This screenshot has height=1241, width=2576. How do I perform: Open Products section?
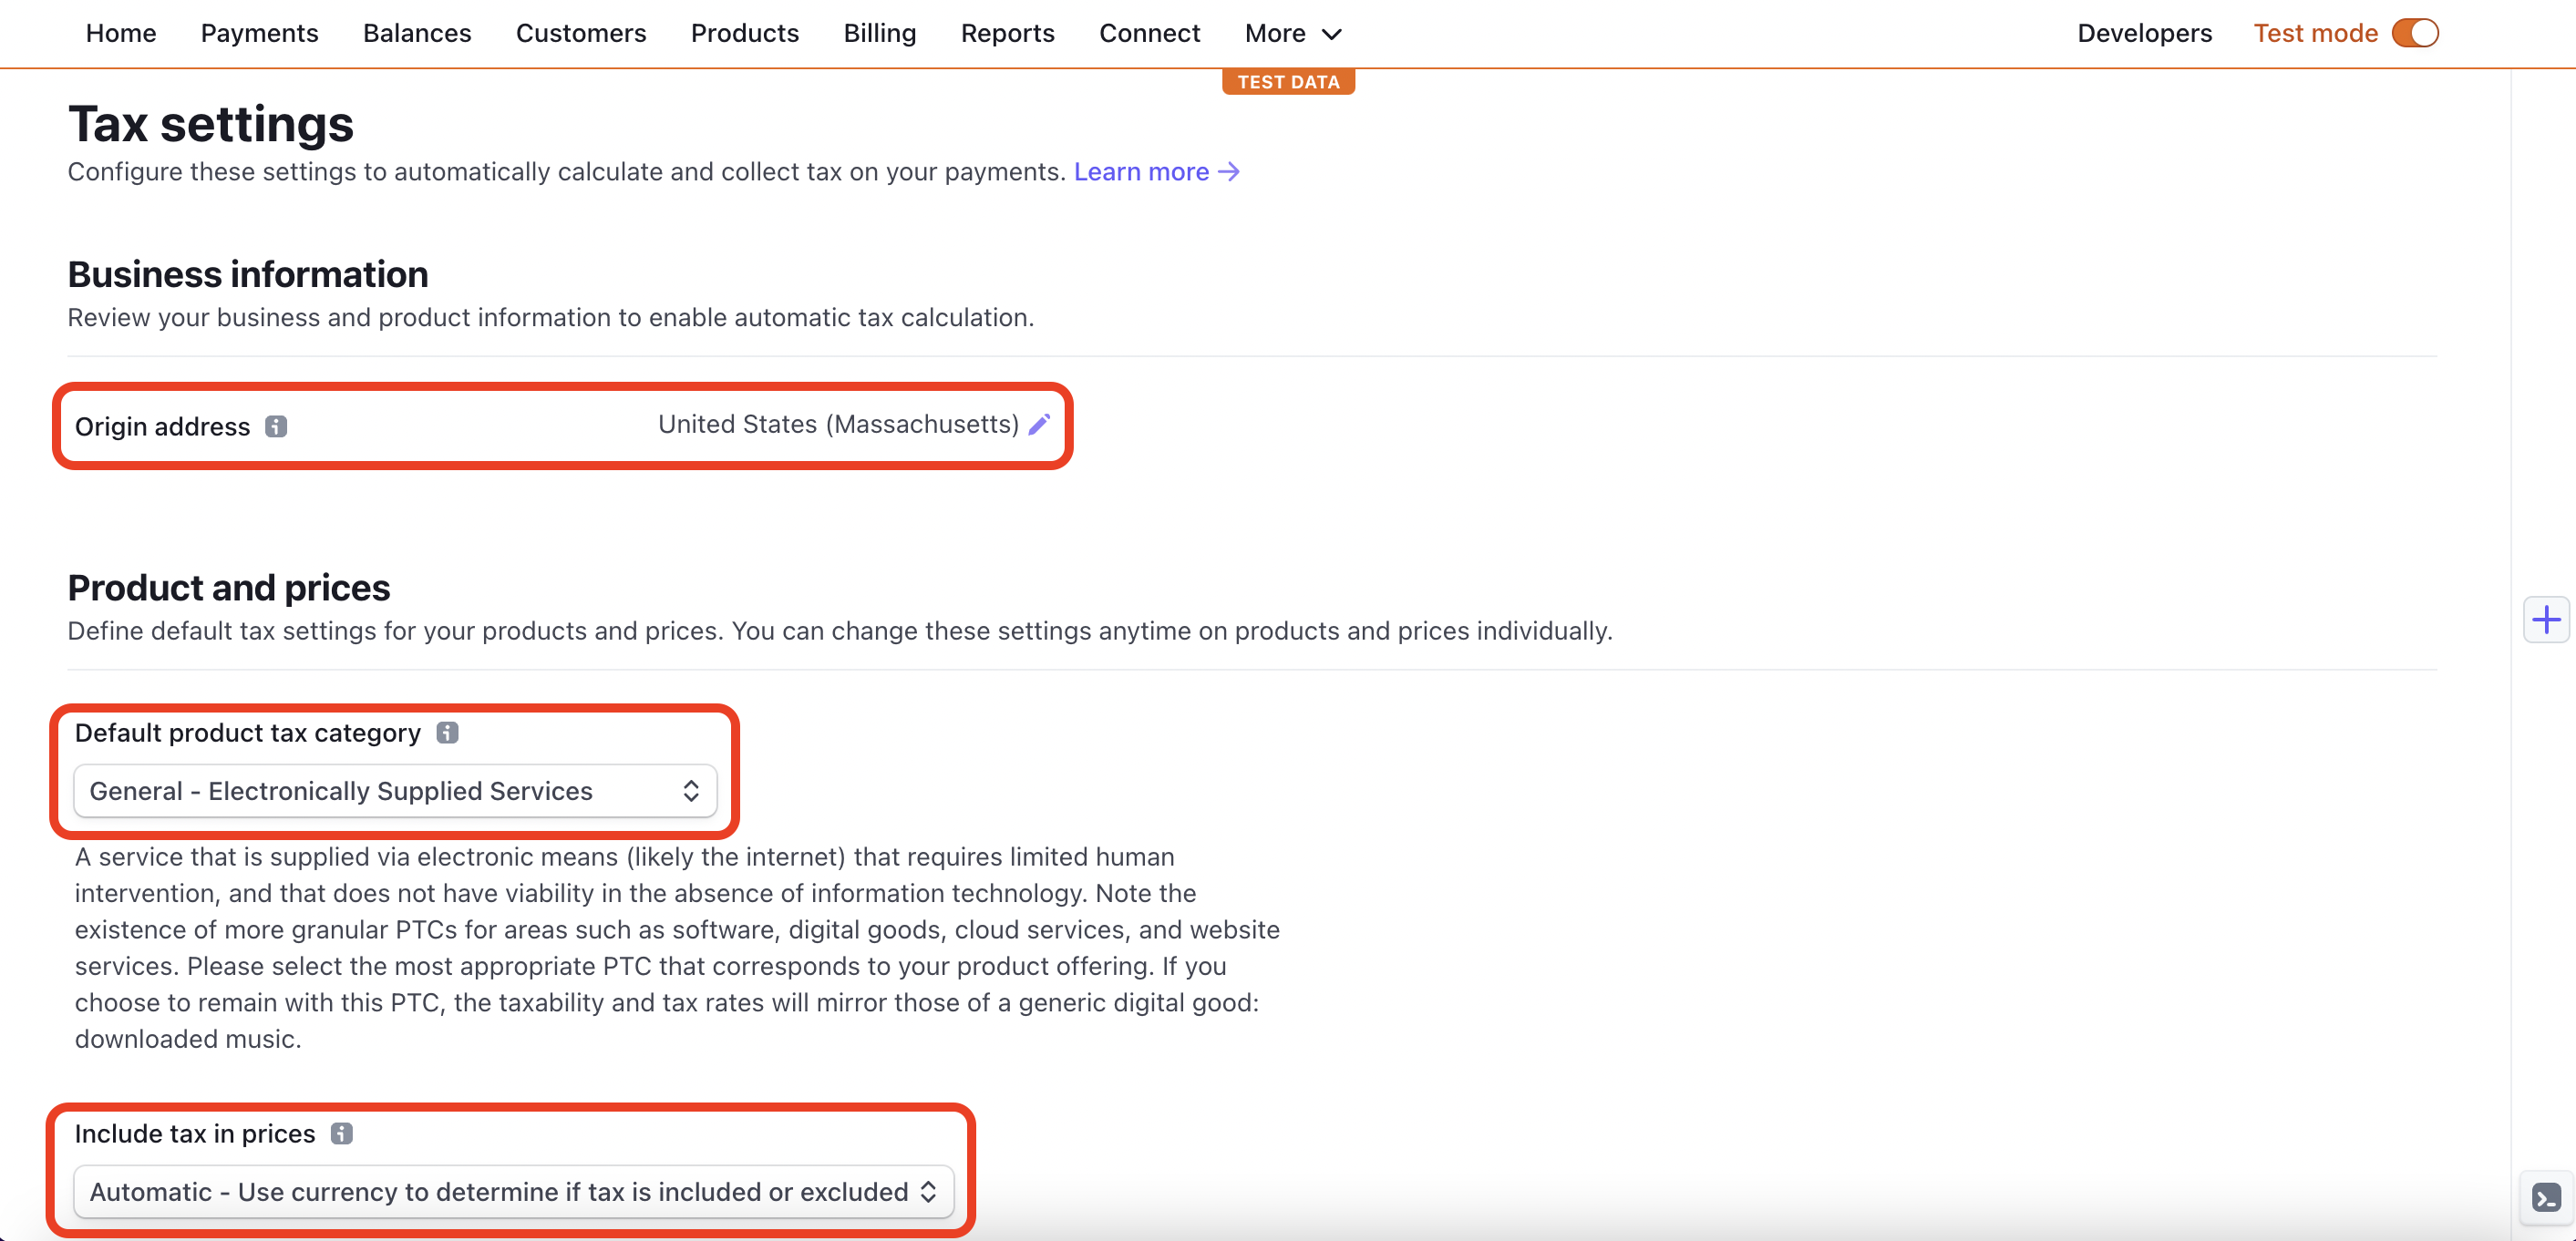745,33
